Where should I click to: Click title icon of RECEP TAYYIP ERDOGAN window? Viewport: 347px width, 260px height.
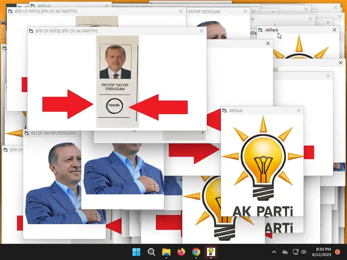point(27,133)
